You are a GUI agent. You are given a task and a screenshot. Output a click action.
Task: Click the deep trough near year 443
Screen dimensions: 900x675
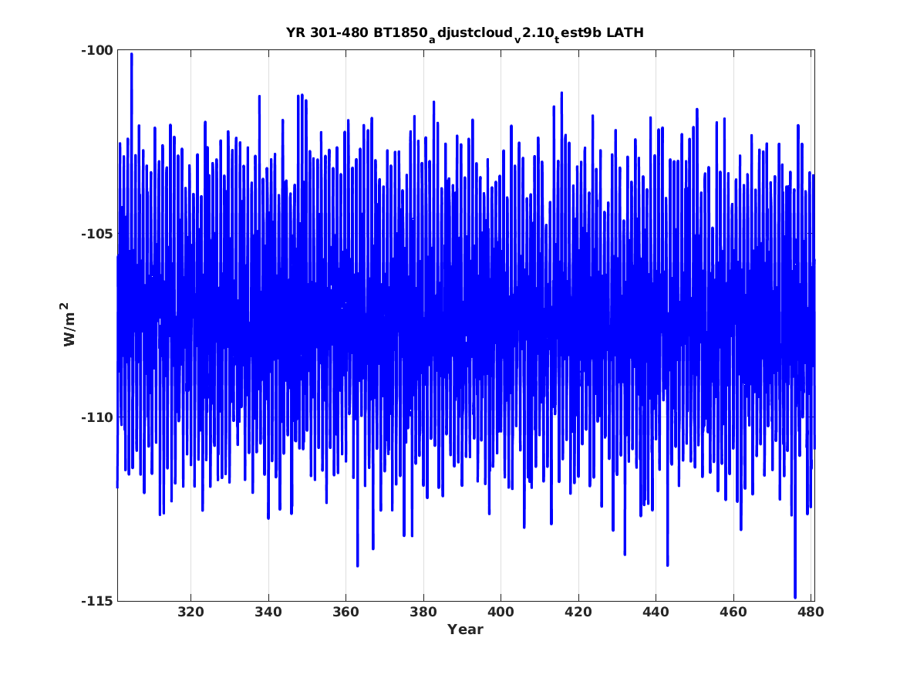click(668, 565)
